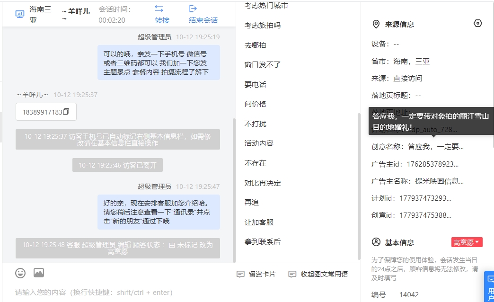
Task: Click the 创意id value 177937475388…
Action: [425, 215]
